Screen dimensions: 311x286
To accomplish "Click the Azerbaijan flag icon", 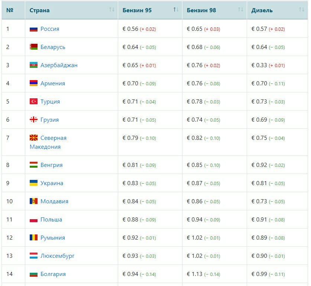I will pyautogui.click(x=33, y=65).
